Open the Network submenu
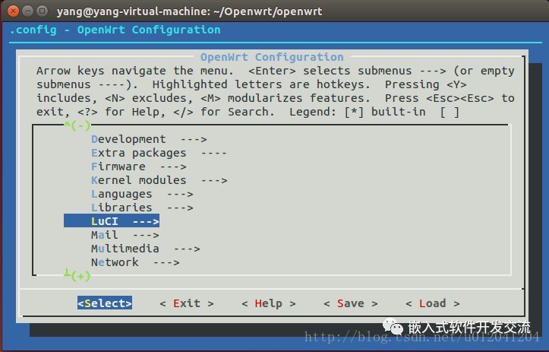Viewport: 549px width, 352px height. (135, 262)
